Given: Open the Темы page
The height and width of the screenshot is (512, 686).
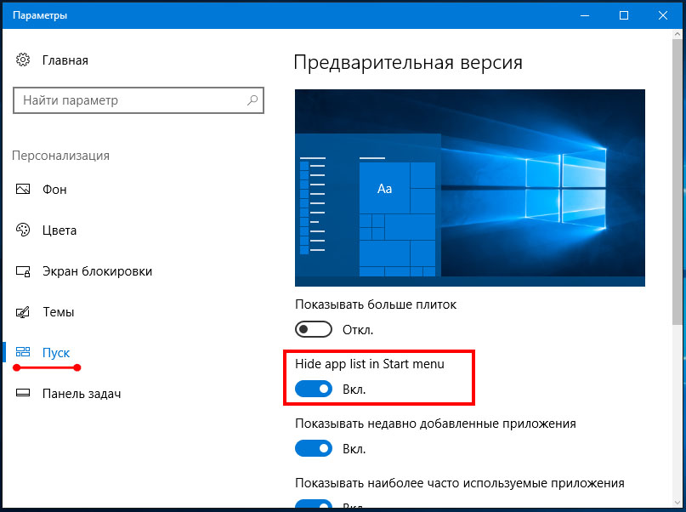Looking at the screenshot, I should (58, 312).
